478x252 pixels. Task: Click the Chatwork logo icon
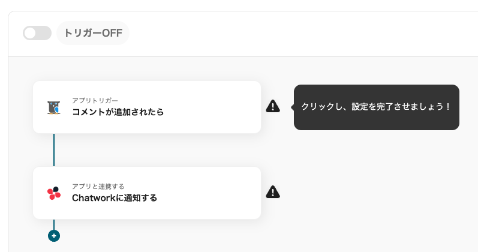(x=54, y=193)
